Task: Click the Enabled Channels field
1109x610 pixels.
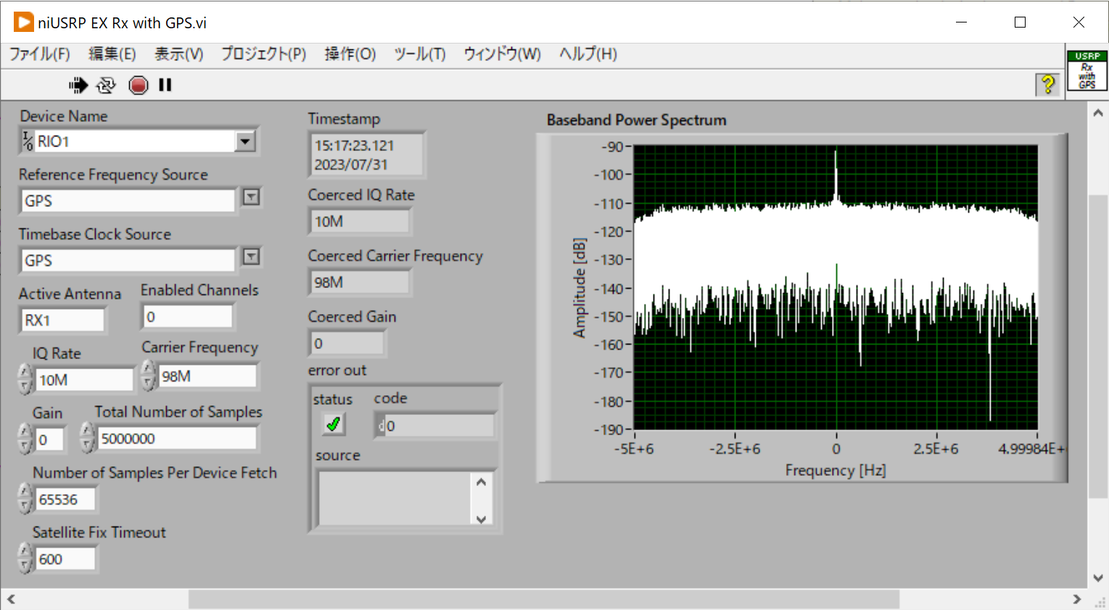Action: [x=188, y=316]
